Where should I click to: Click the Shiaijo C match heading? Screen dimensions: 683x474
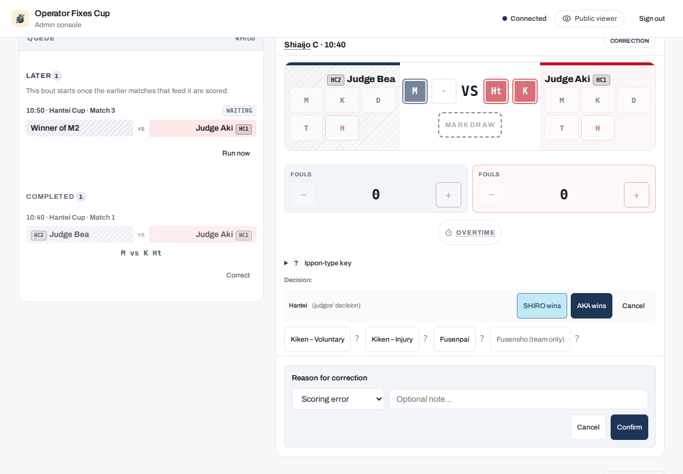pyautogui.click(x=314, y=45)
